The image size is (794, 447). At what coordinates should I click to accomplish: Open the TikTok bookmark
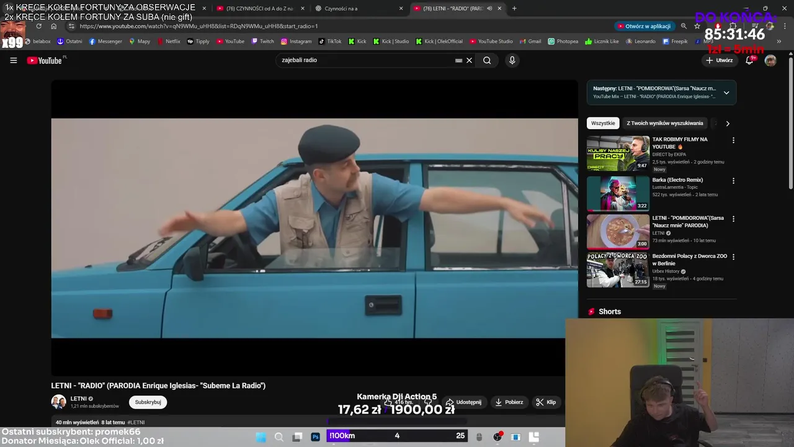(330, 42)
